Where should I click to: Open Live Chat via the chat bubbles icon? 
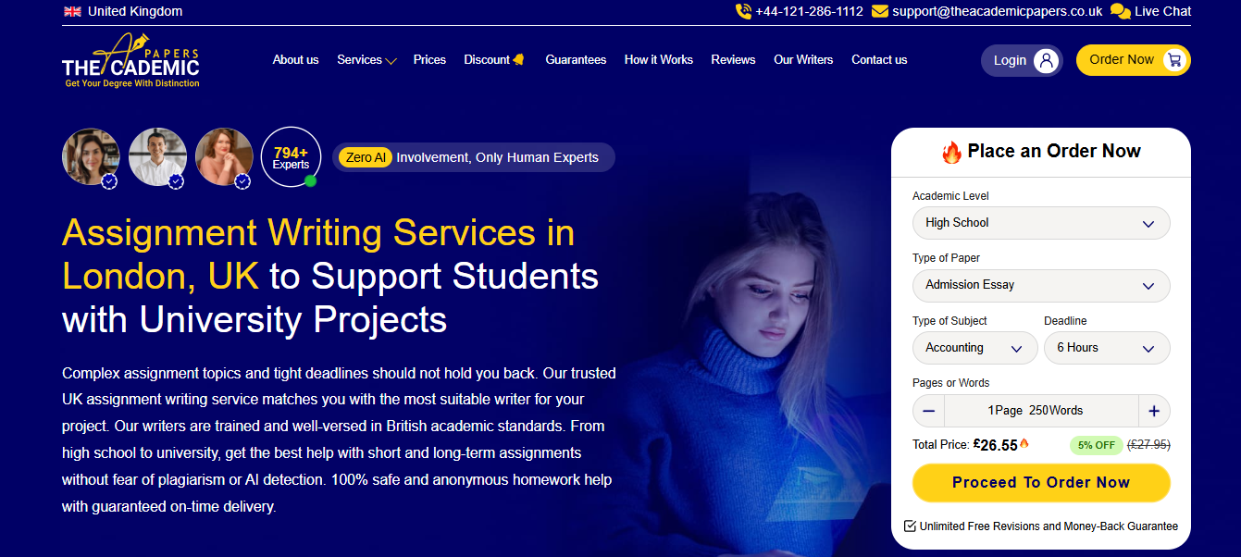click(x=1120, y=11)
